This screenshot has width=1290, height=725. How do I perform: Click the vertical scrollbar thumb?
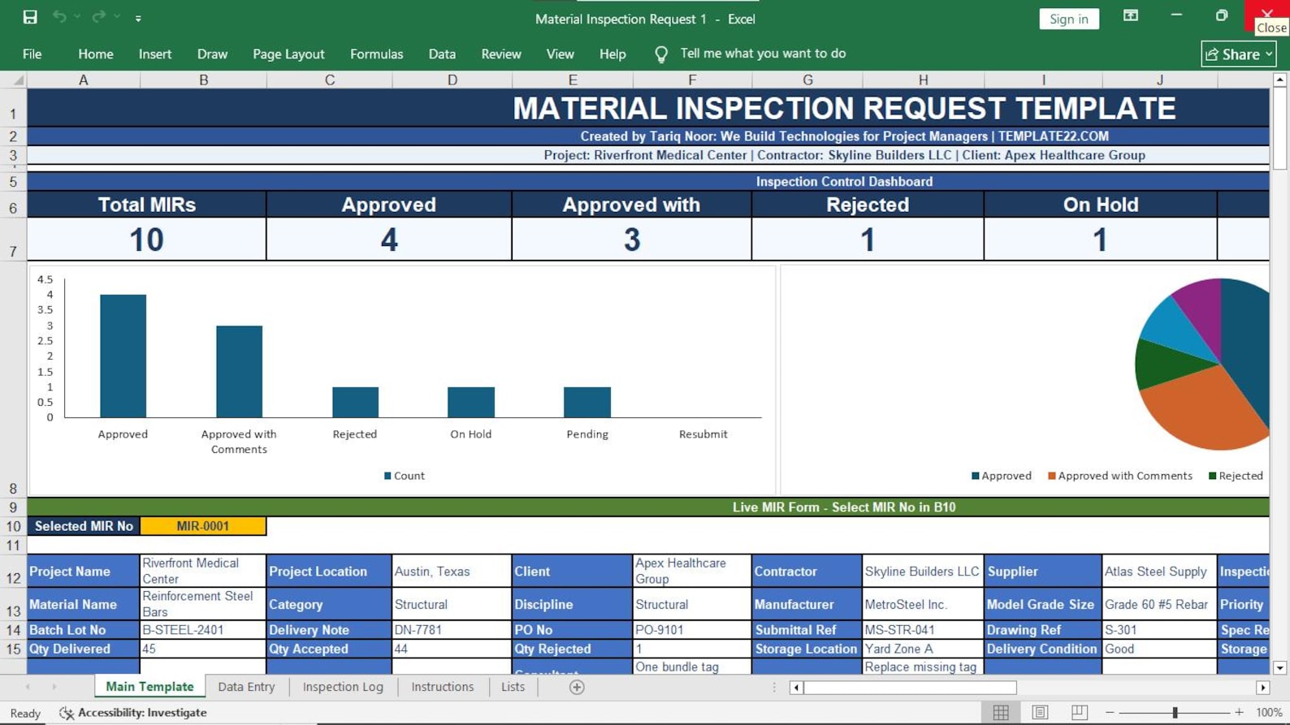(x=1279, y=127)
